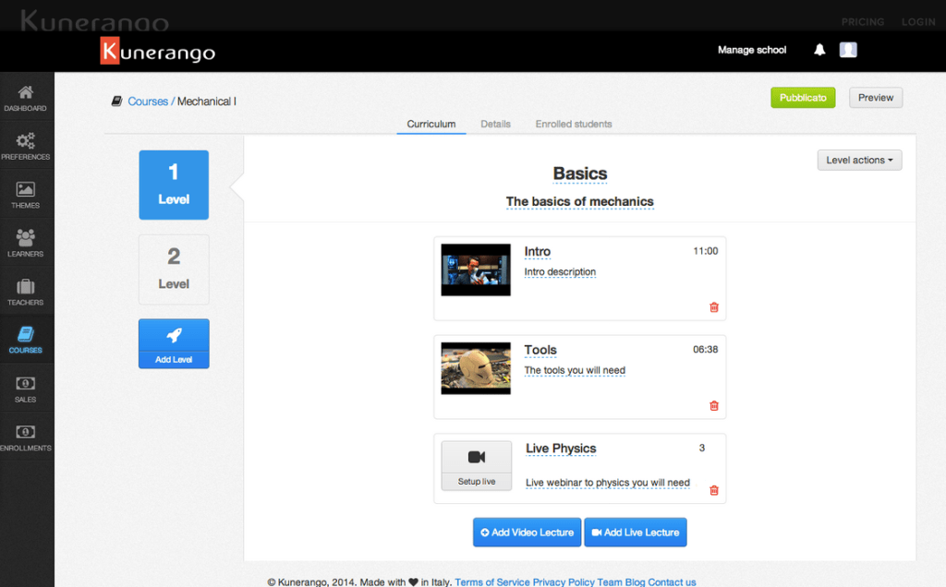Edit 'The basics of mechanics' subtitle
The height and width of the screenshot is (587, 946).
580,201
